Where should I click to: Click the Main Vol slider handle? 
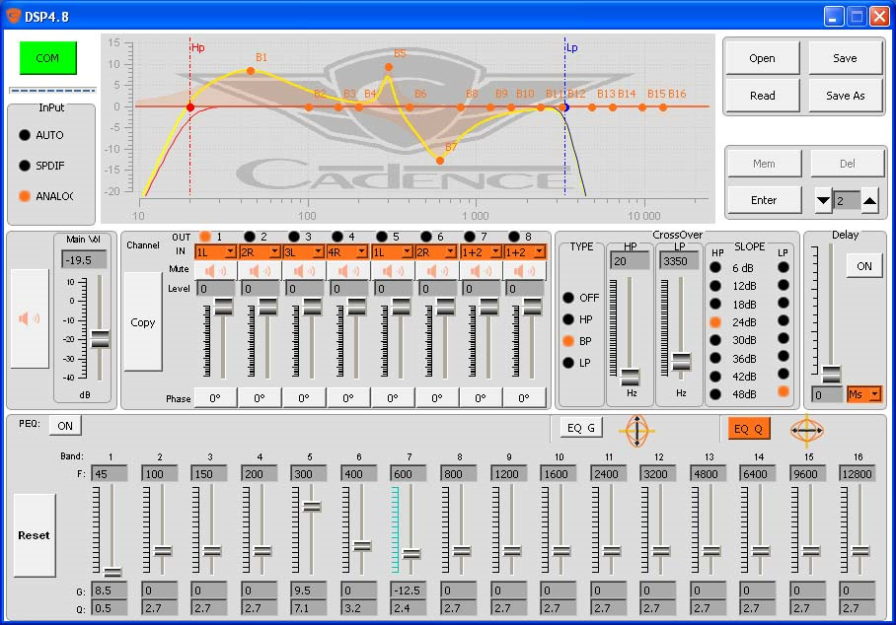pyautogui.click(x=100, y=339)
